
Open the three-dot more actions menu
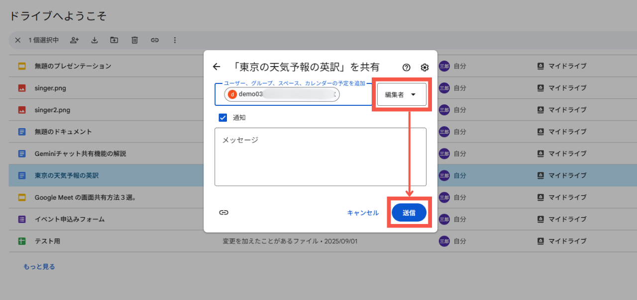click(x=175, y=40)
